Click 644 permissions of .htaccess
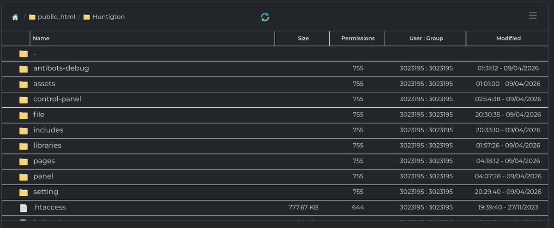 (x=358, y=207)
